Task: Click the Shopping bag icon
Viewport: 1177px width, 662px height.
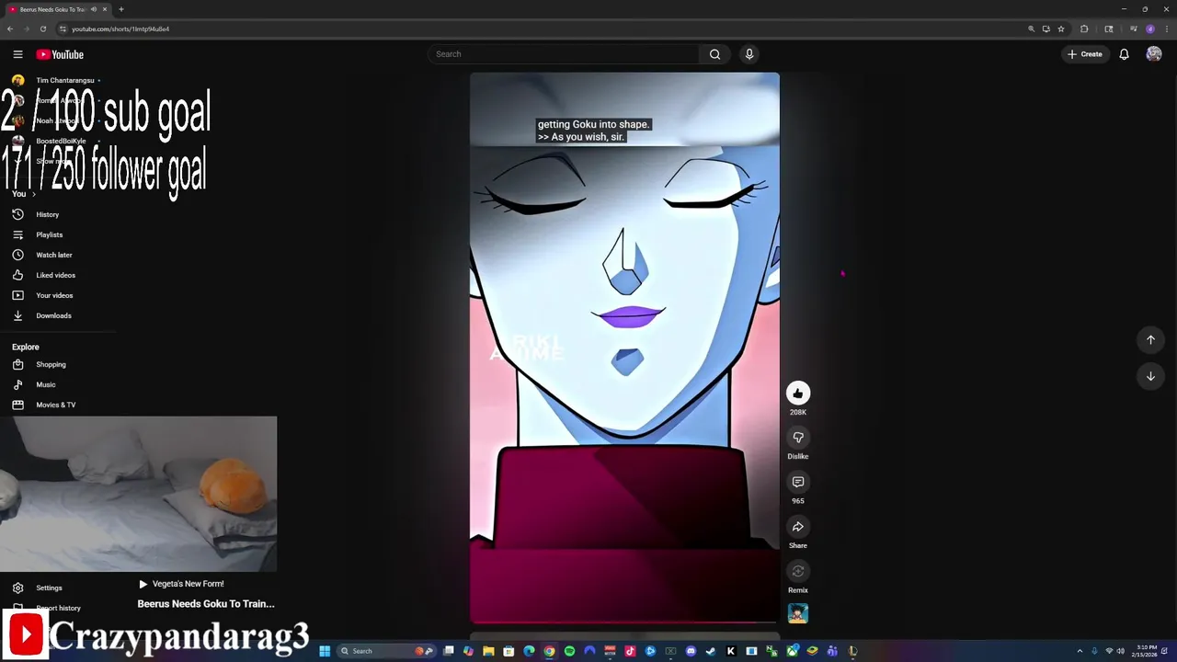Action: pyautogui.click(x=17, y=364)
